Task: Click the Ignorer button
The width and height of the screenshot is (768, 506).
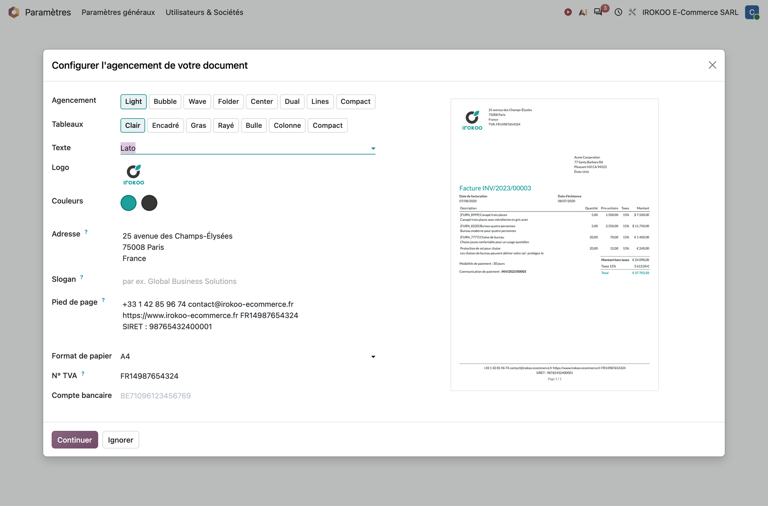Action: point(120,440)
